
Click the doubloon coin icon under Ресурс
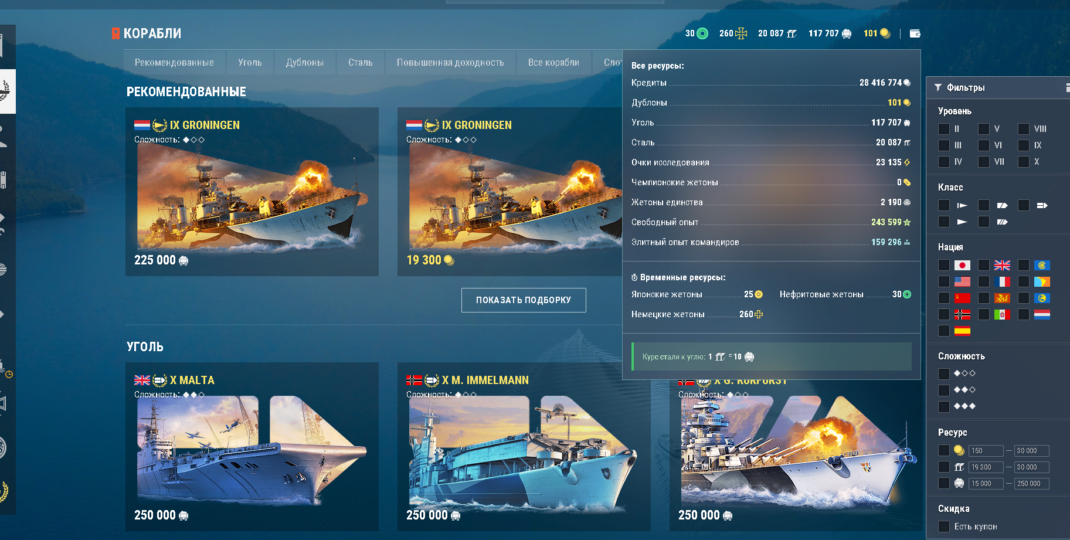[x=959, y=451]
